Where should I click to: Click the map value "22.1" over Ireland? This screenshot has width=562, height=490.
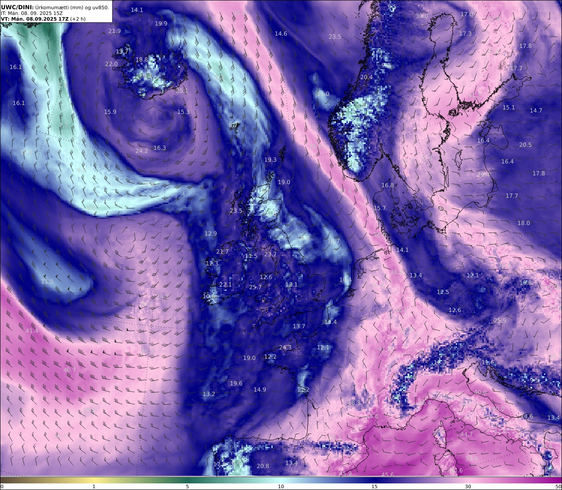pyautogui.click(x=226, y=285)
